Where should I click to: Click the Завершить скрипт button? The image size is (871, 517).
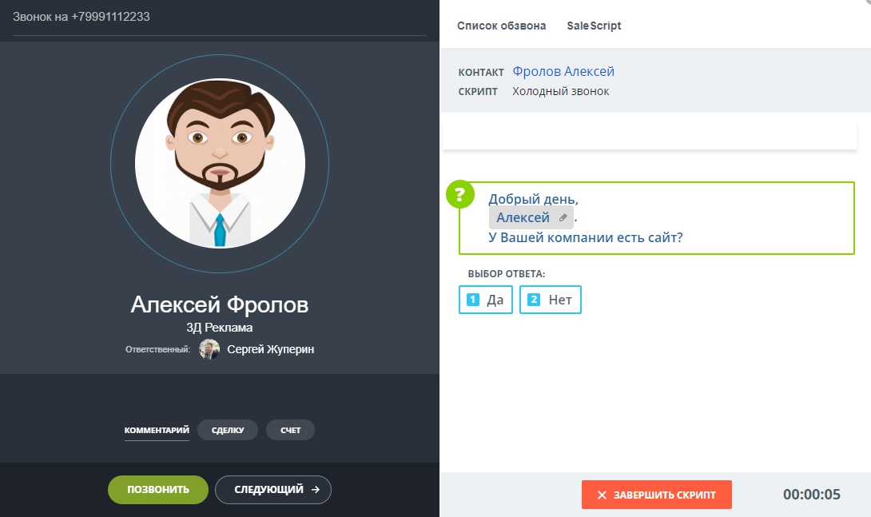(x=657, y=495)
